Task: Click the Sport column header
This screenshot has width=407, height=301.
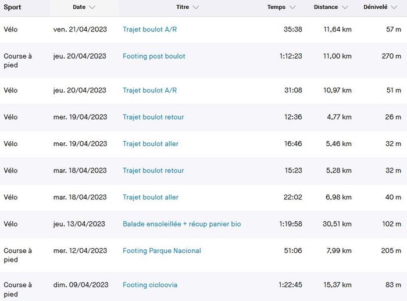Action: [x=13, y=8]
